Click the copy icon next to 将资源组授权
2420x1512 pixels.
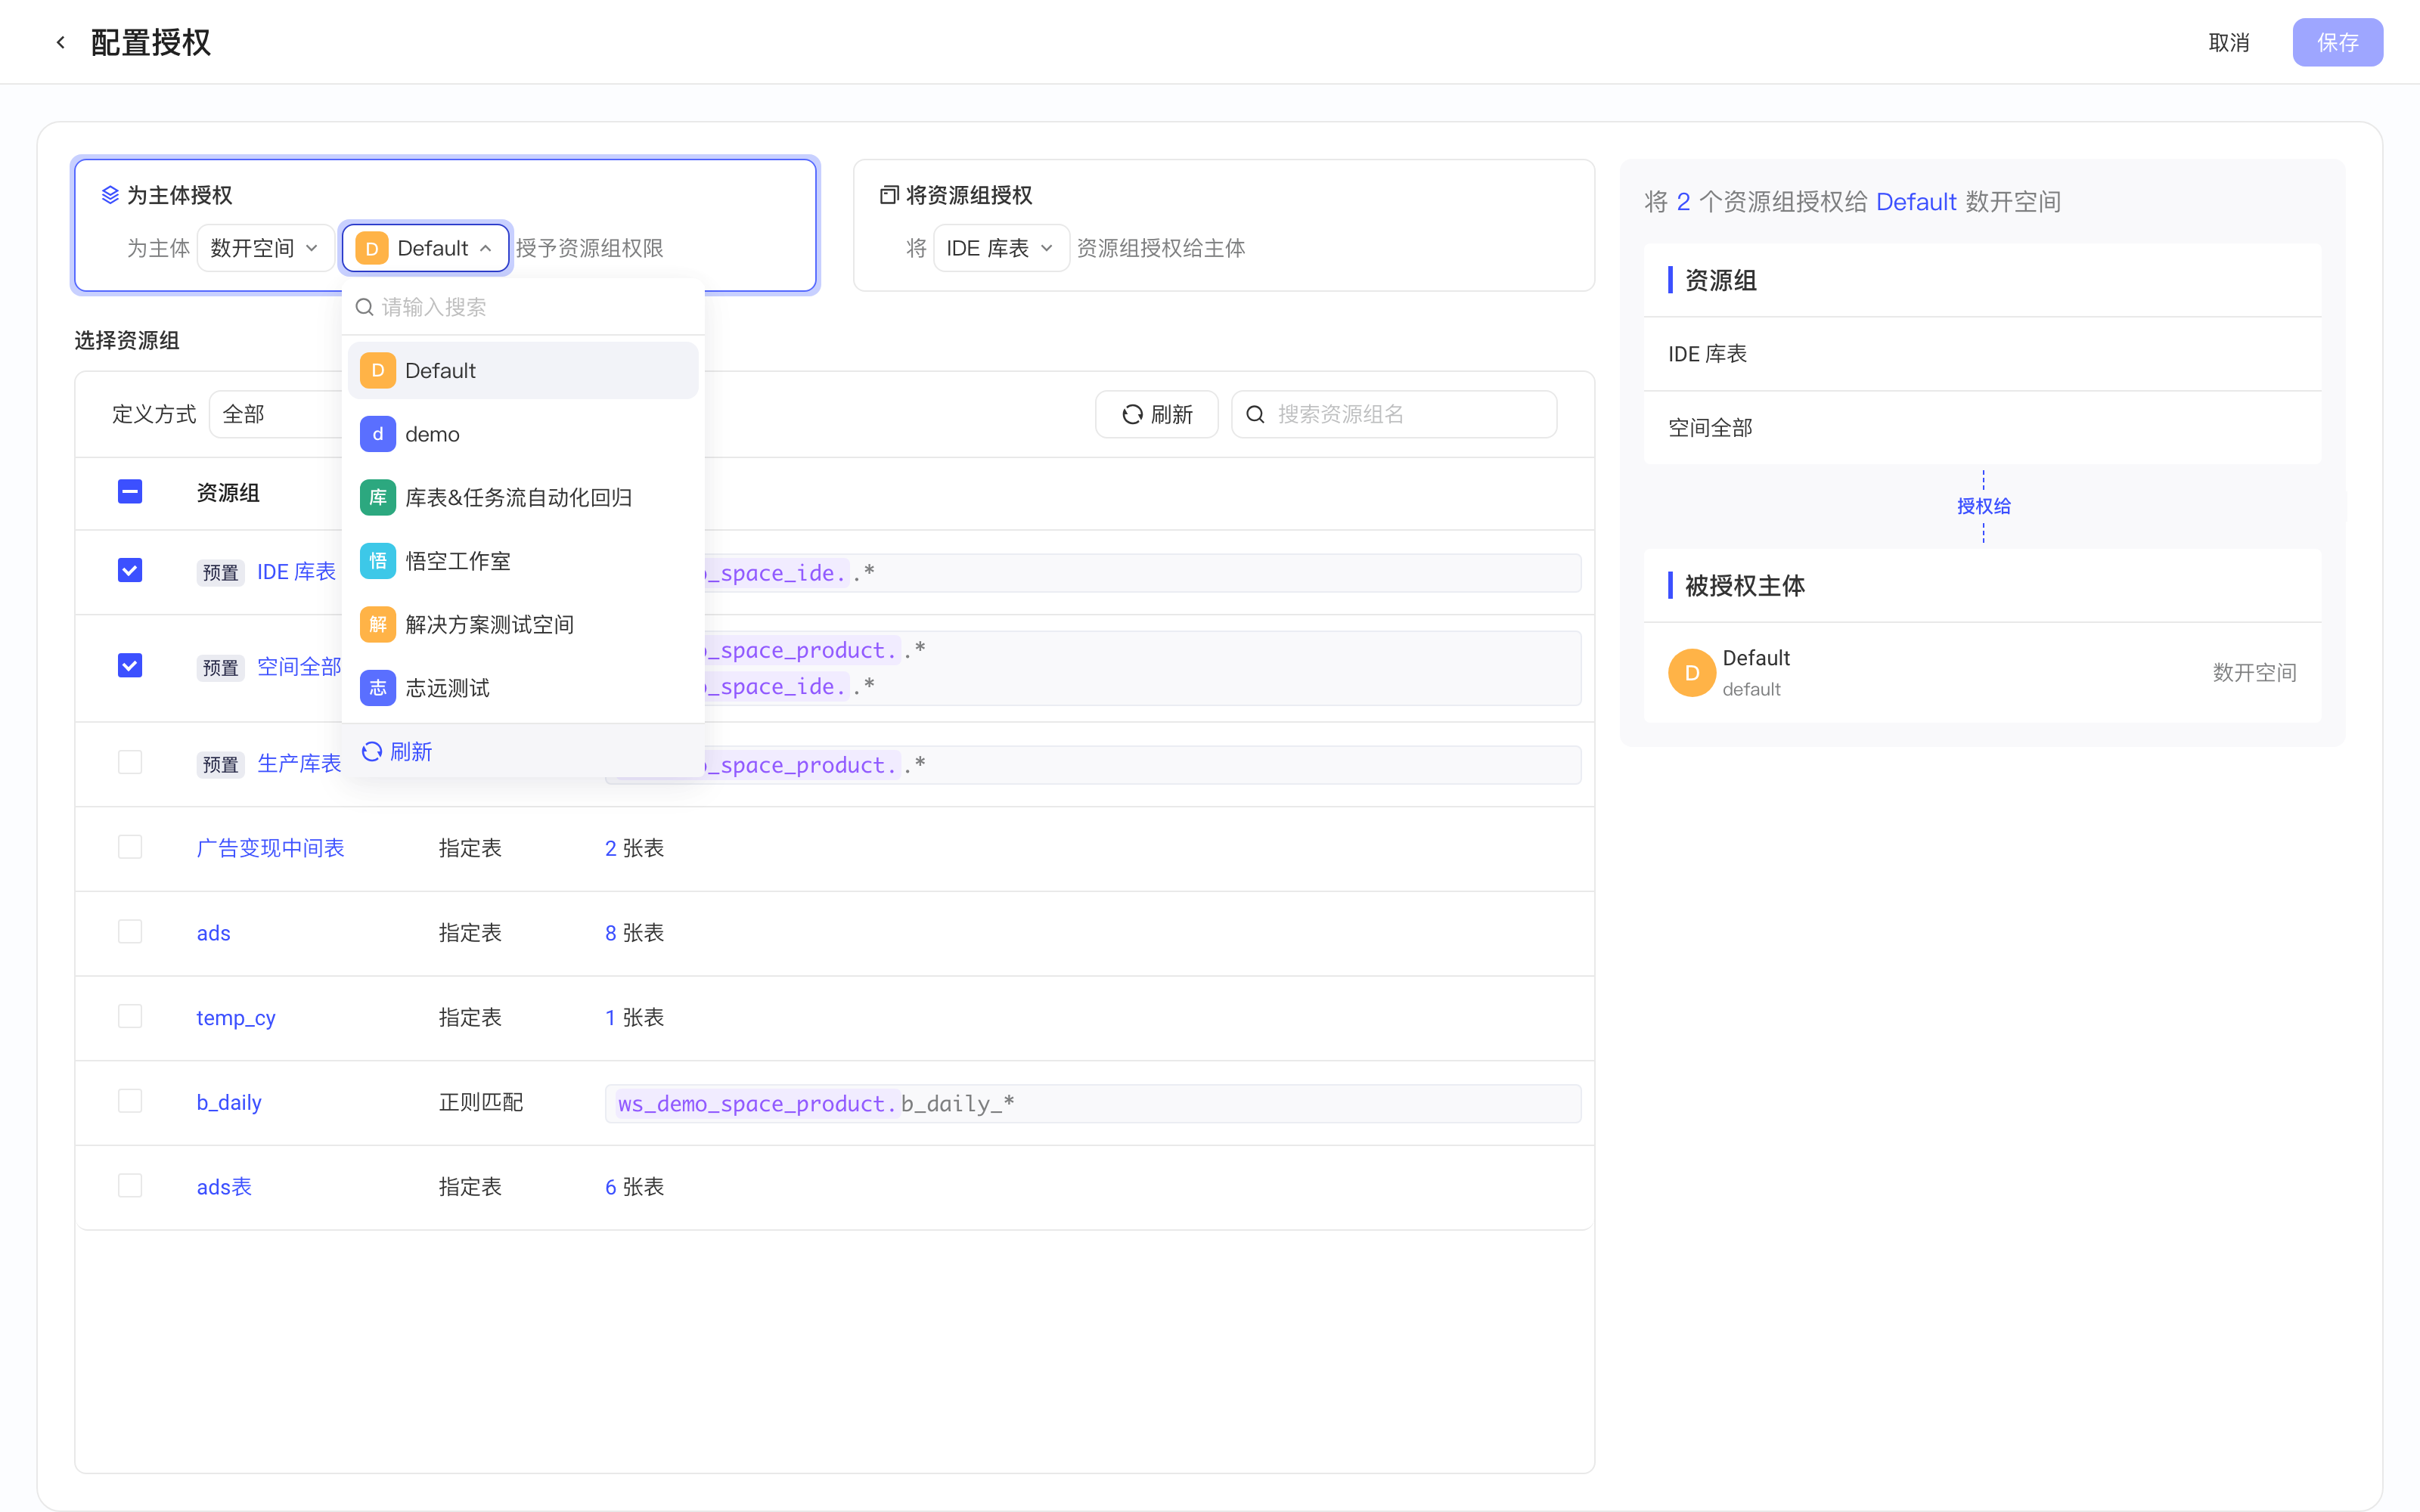tap(889, 195)
